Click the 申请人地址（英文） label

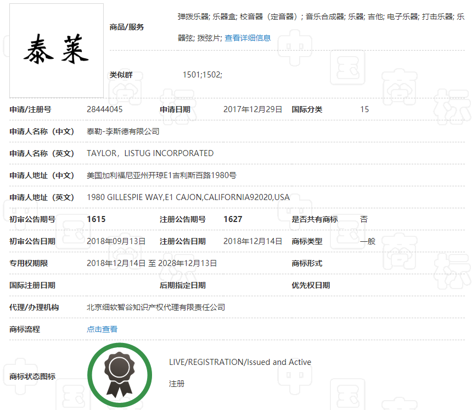tap(42, 197)
